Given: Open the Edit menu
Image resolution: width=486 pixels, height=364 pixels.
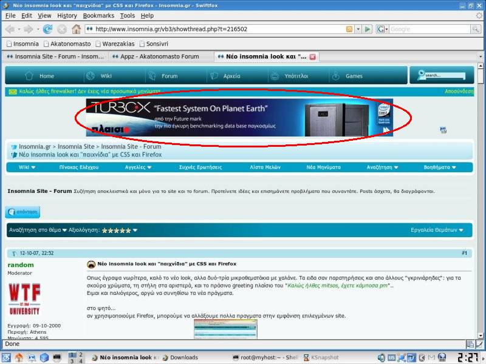Looking at the screenshot, I should pyautogui.click(x=26, y=16).
